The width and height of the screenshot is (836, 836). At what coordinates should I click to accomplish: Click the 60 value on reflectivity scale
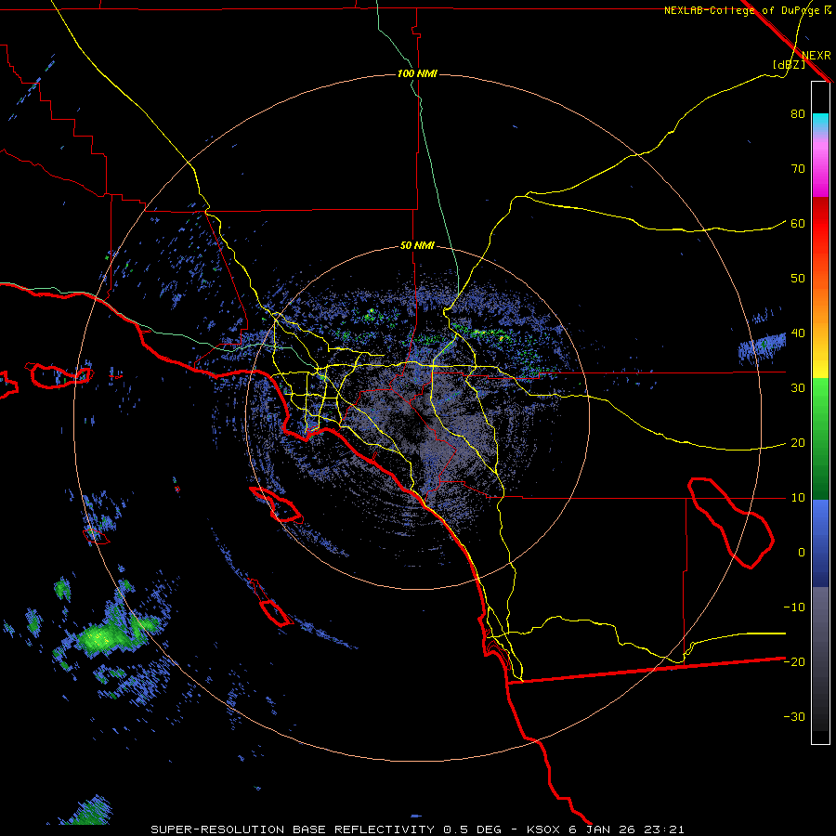(x=798, y=223)
